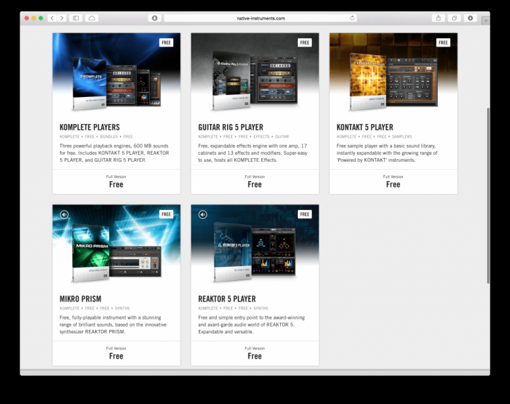Open iCloud Tabs cloud icon
The width and height of the screenshot is (510, 404).
click(92, 18)
